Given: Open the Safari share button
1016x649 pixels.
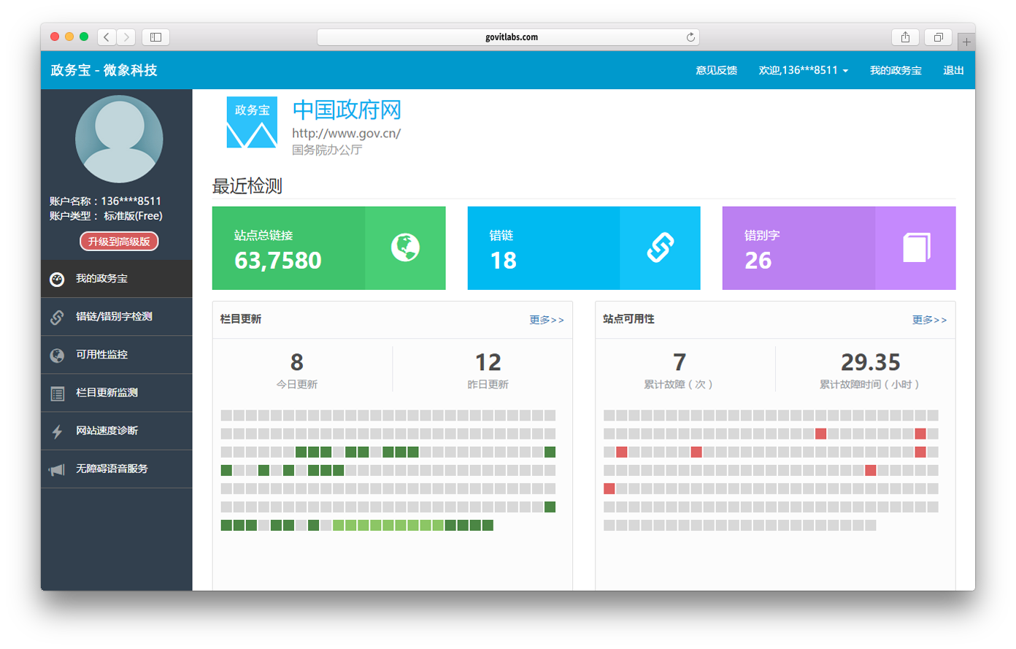Looking at the screenshot, I should coord(905,37).
